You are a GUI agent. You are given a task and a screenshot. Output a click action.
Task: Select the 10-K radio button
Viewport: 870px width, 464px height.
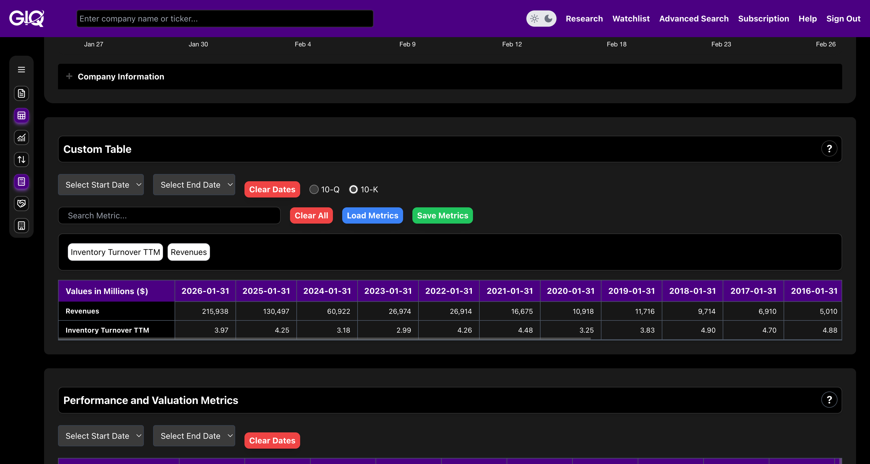pos(353,189)
